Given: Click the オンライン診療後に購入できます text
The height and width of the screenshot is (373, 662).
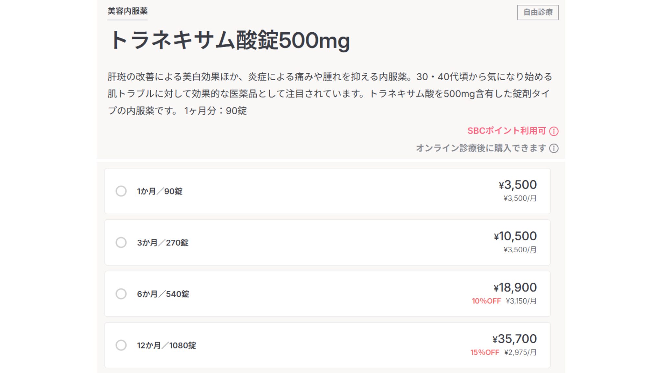Looking at the screenshot, I should 481,148.
